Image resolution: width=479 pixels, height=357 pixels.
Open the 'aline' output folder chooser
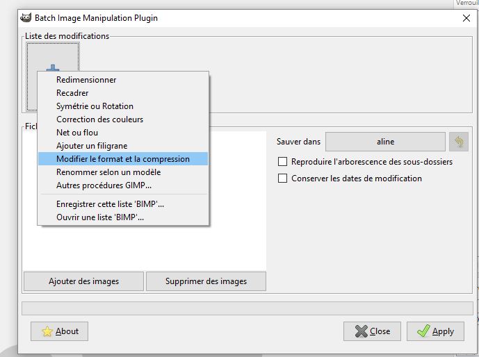pyautogui.click(x=385, y=142)
